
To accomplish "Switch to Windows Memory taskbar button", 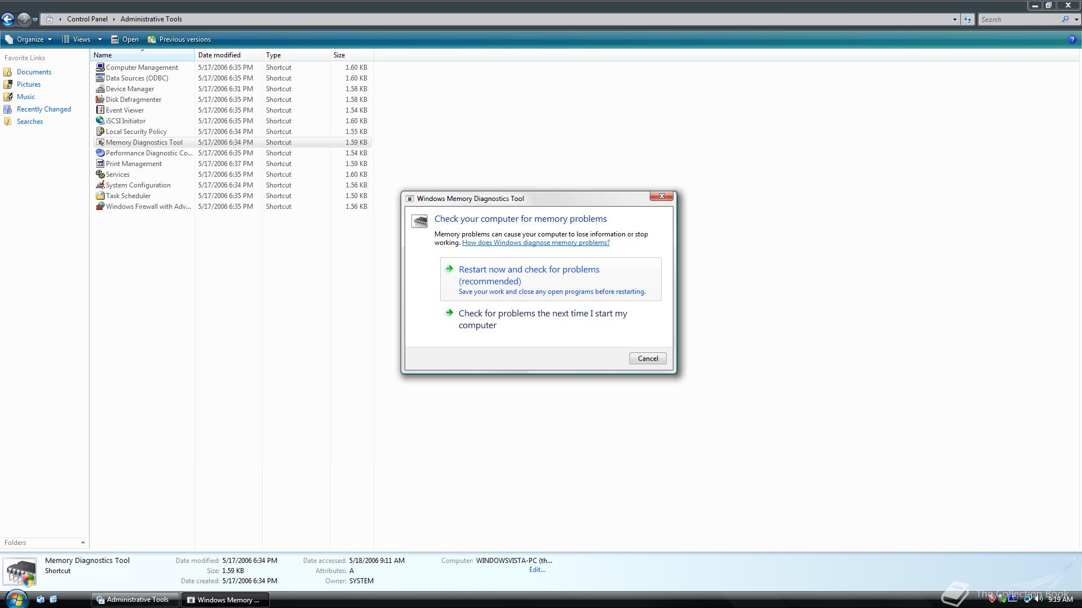I will coord(225,600).
